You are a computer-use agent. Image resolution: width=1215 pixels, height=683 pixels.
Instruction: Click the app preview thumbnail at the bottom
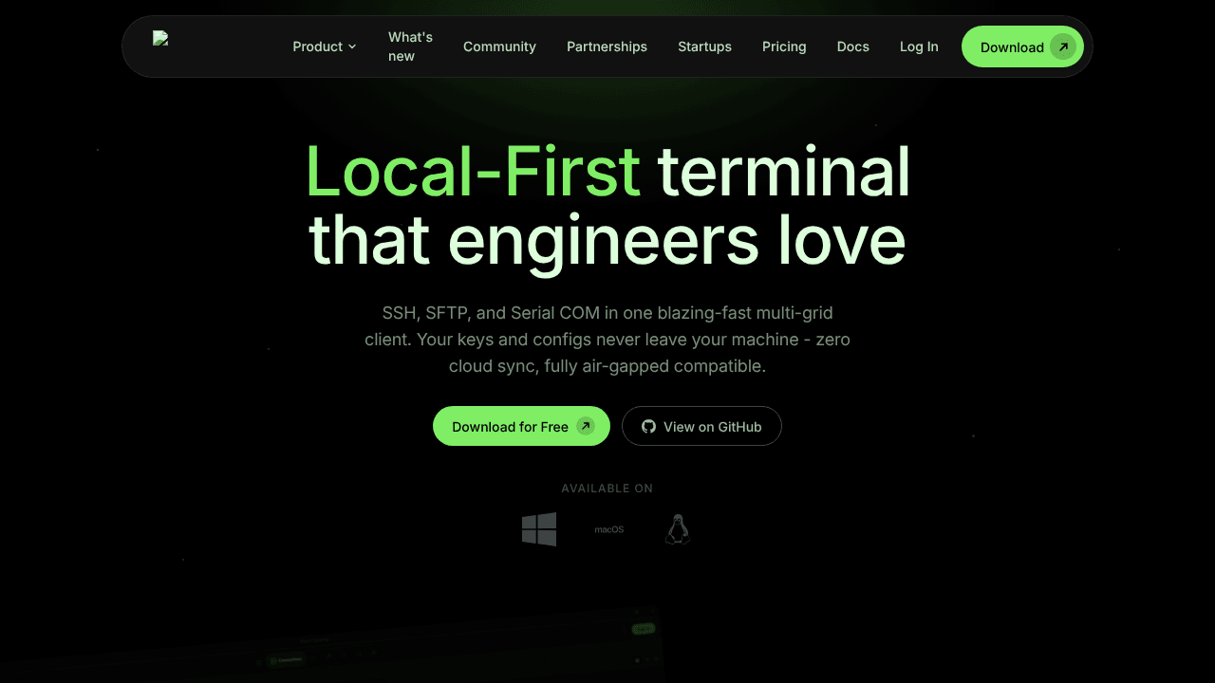coord(332,645)
